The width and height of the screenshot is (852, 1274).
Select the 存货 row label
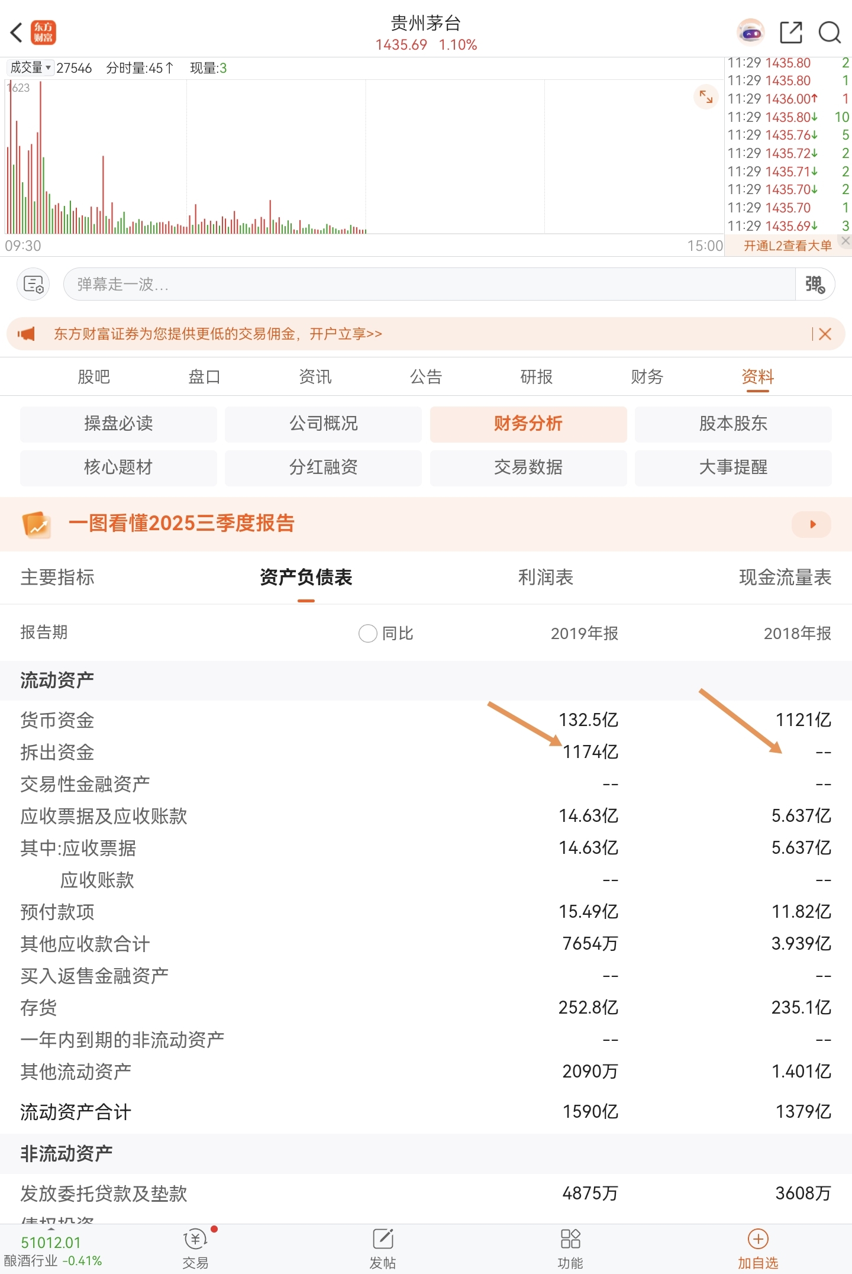pyautogui.click(x=38, y=1008)
